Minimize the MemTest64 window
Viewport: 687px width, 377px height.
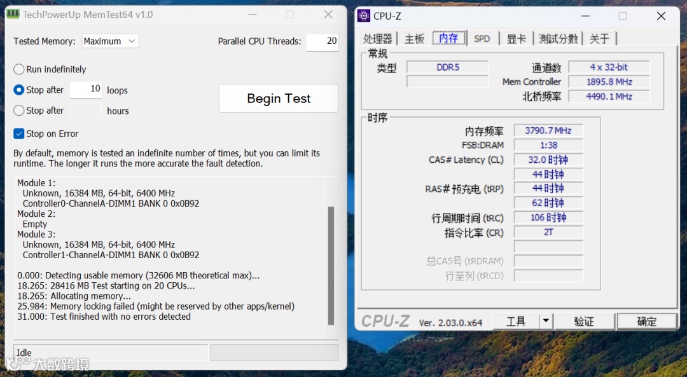tap(253, 15)
